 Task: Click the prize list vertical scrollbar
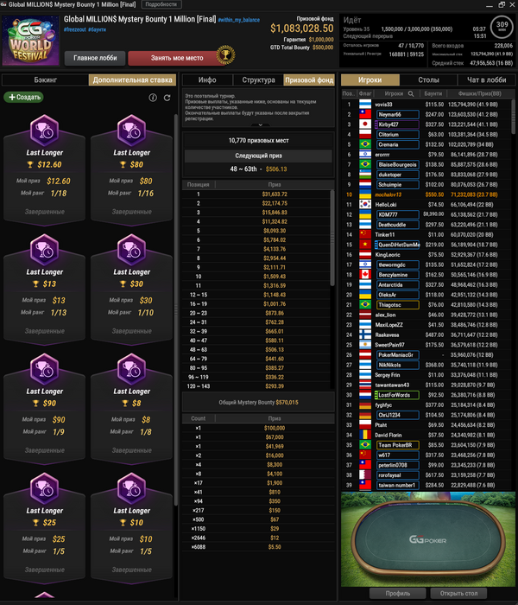[x=332, y=238]
